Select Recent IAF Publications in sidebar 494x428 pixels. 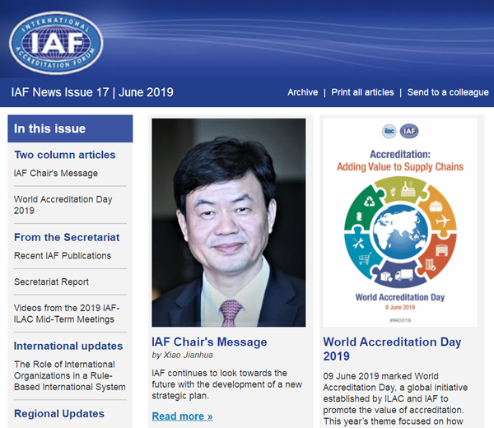pos(63,255)
